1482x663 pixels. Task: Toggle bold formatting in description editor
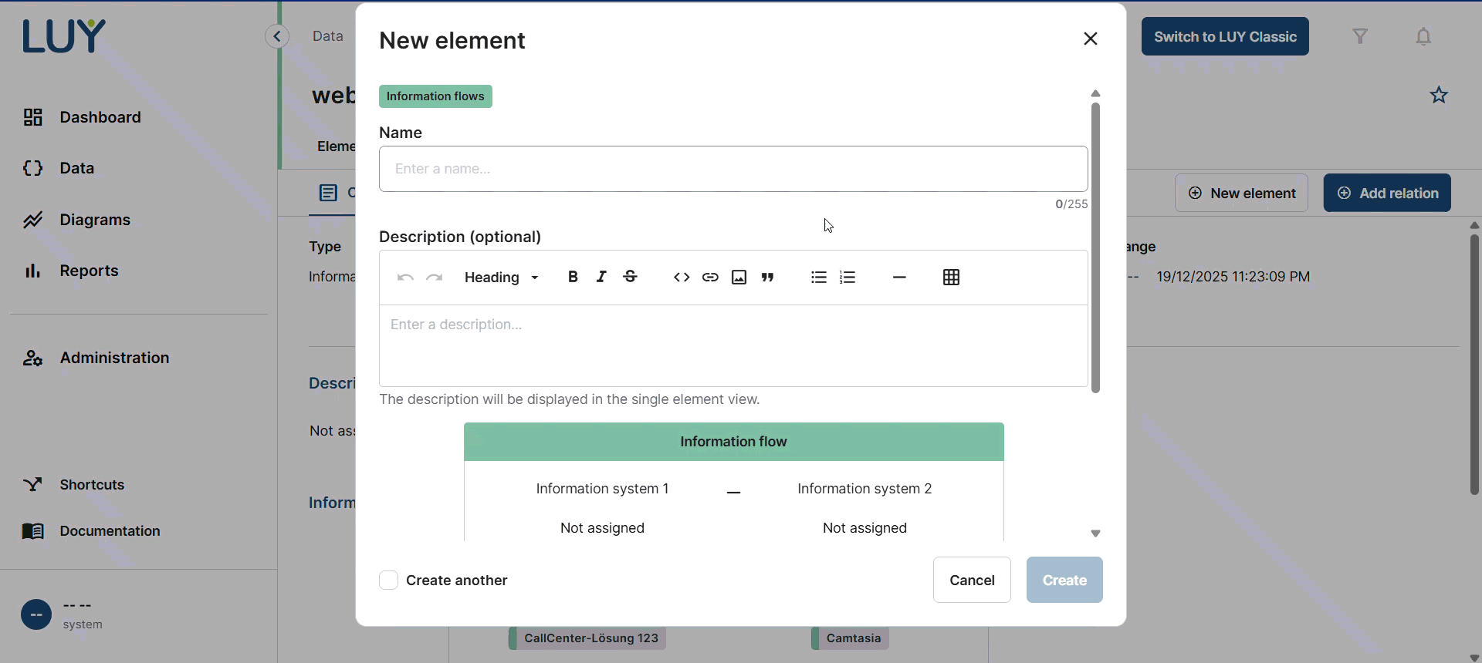pyautogui.click(x=573, y=277)
